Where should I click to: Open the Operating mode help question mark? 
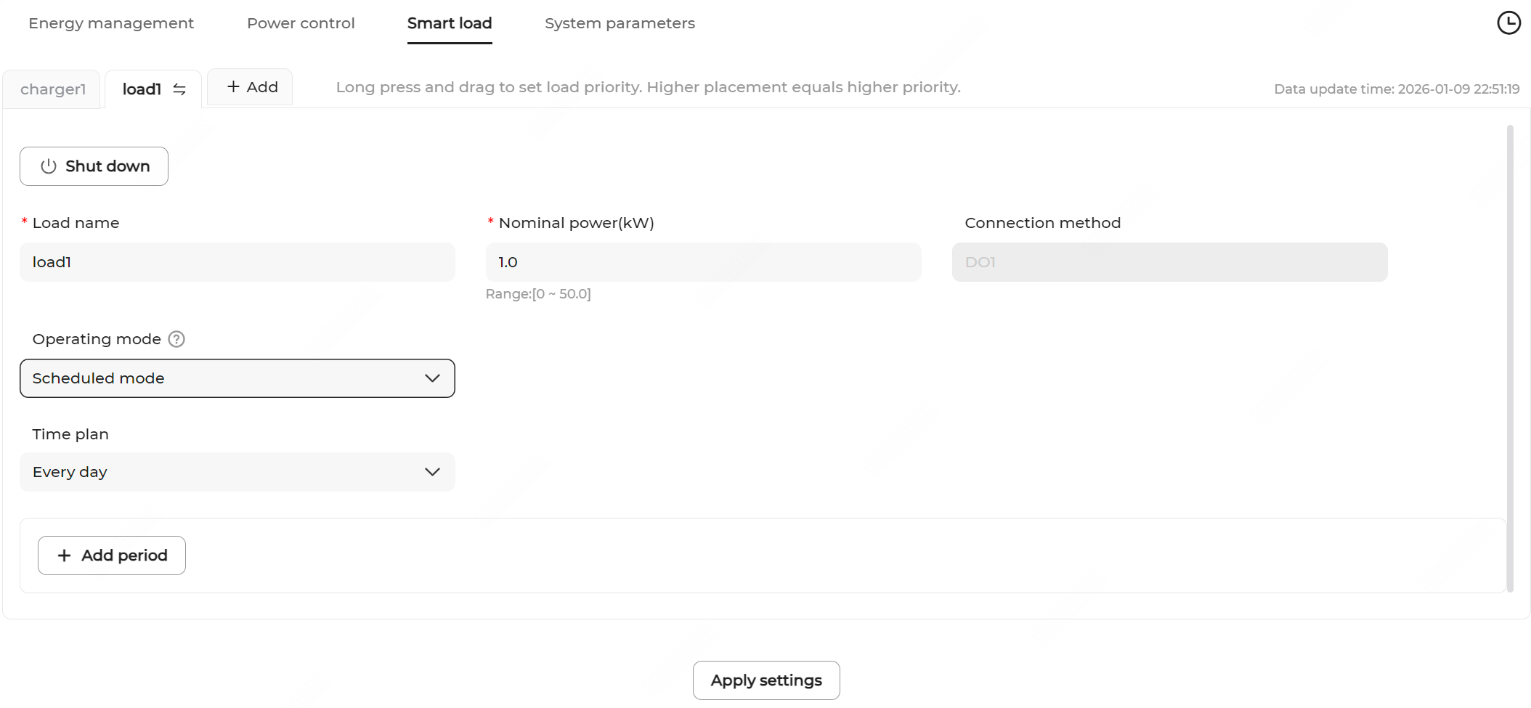(176, 339)
